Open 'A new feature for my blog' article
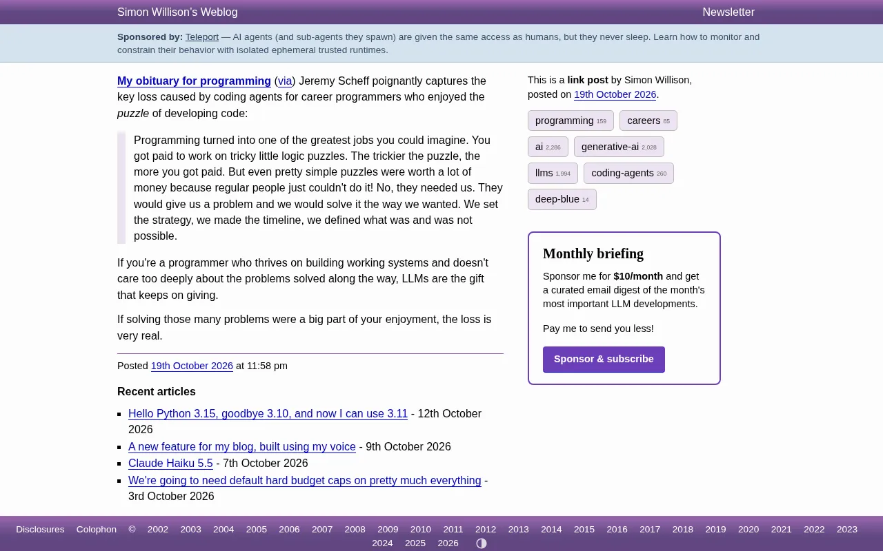The width and height of the screenshot is (883, 551). 242,446
